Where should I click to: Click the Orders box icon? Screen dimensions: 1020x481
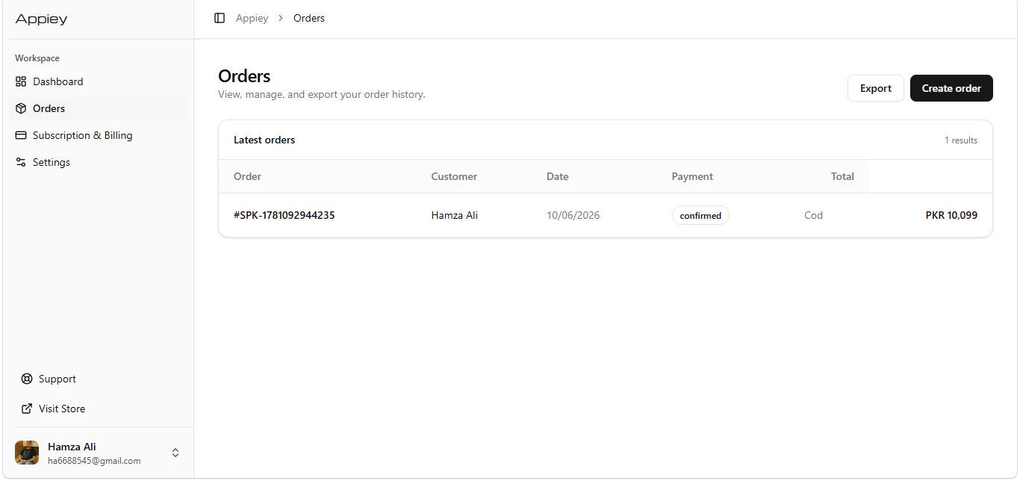point(21,108)
